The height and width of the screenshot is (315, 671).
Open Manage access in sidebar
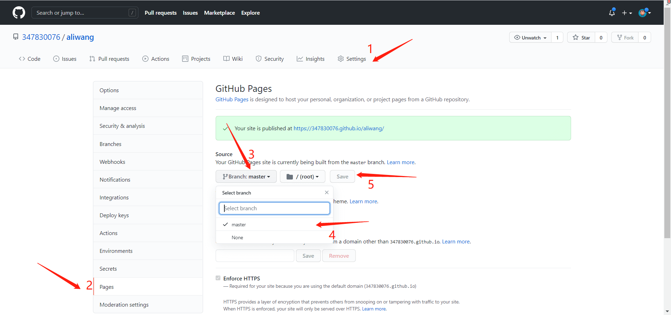[148, 108]
